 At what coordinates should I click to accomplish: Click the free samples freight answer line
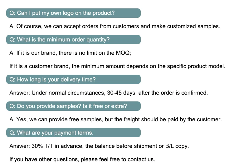click(x=115, y=119)
